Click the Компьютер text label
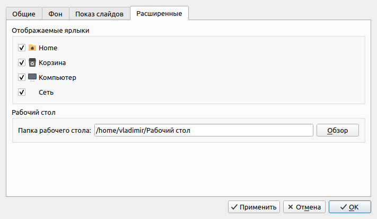Screen dimensions: 377x219 57,77
